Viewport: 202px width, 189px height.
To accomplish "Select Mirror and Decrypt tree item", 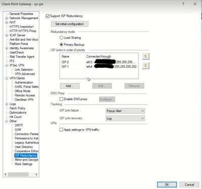I will pyautogui.click(x=26, y=160).
